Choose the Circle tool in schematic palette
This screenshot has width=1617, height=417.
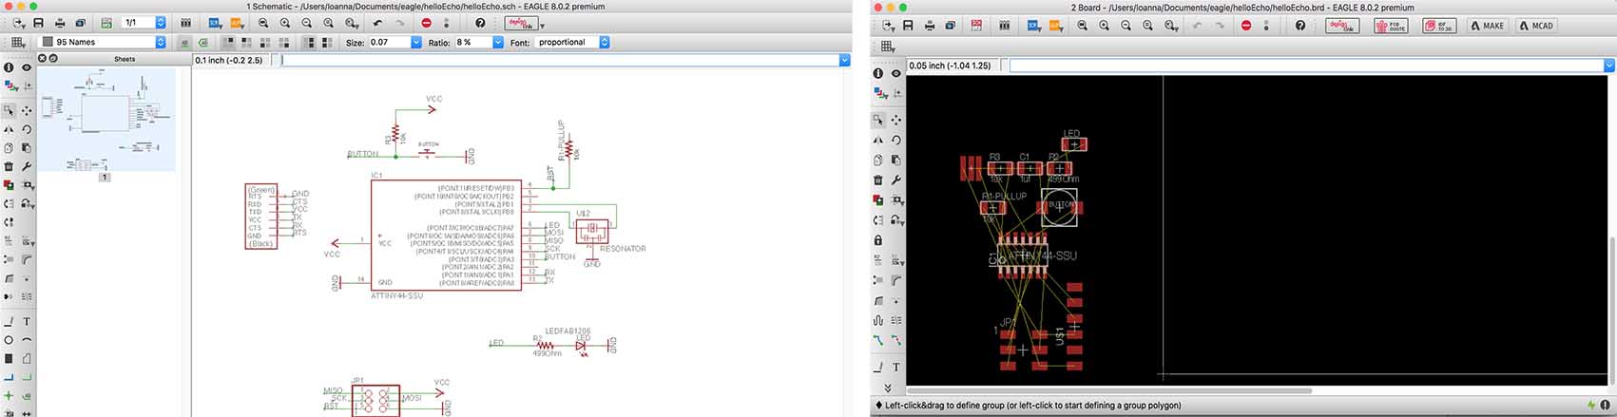click(x=9, y=340)
